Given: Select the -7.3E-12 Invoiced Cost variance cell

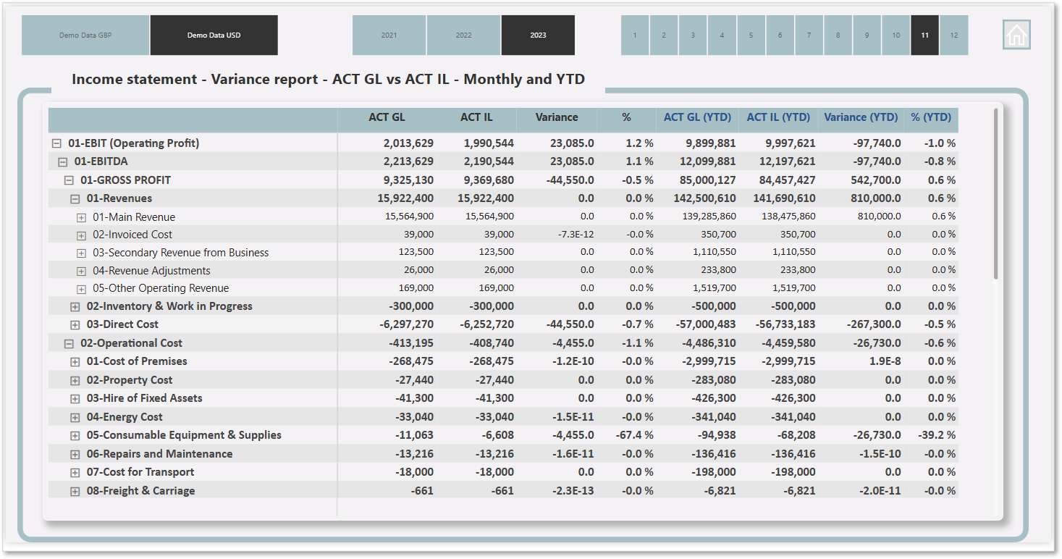Looking at the screenshot, I should pos(576,235).
